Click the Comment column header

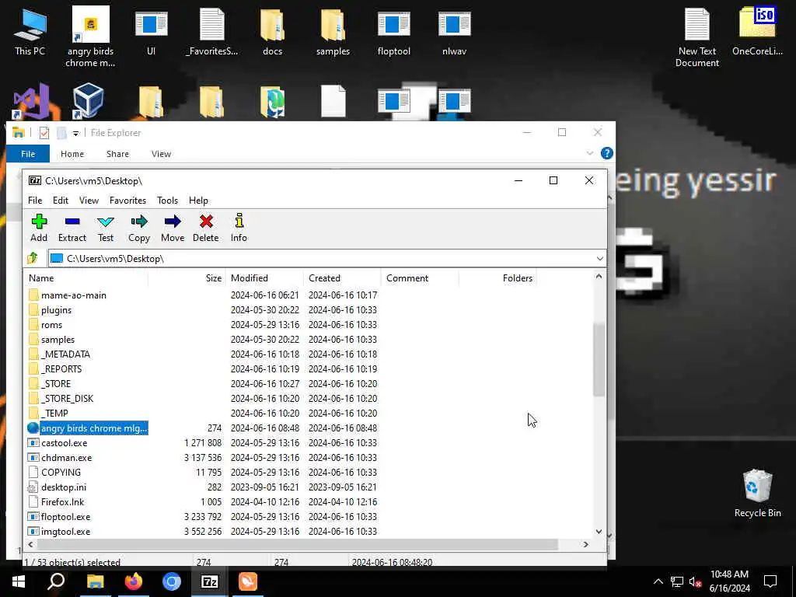click(x=420, y=278)
